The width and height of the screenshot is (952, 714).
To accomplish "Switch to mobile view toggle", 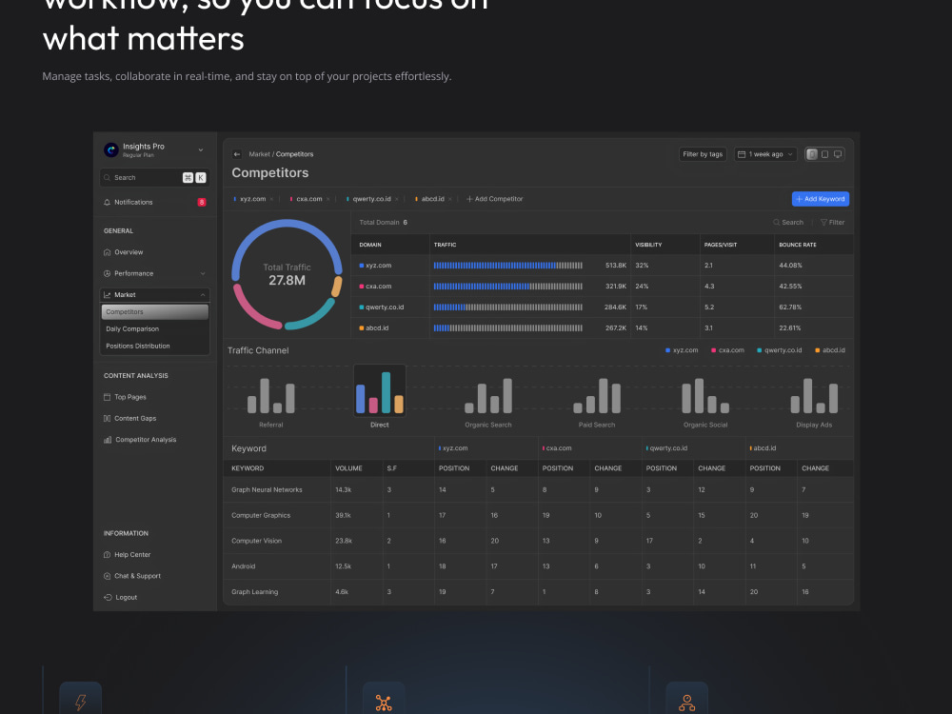I will pyautogui.click(x=812, y=154).
